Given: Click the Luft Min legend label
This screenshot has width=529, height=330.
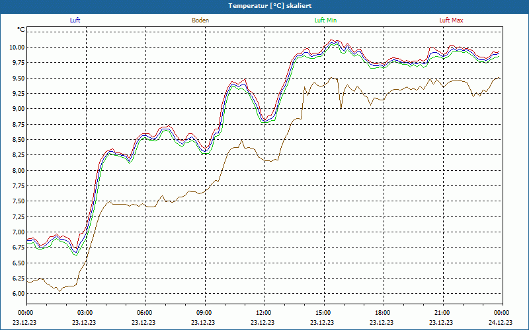Looking at the screenshot, I should tap(325, 20).
